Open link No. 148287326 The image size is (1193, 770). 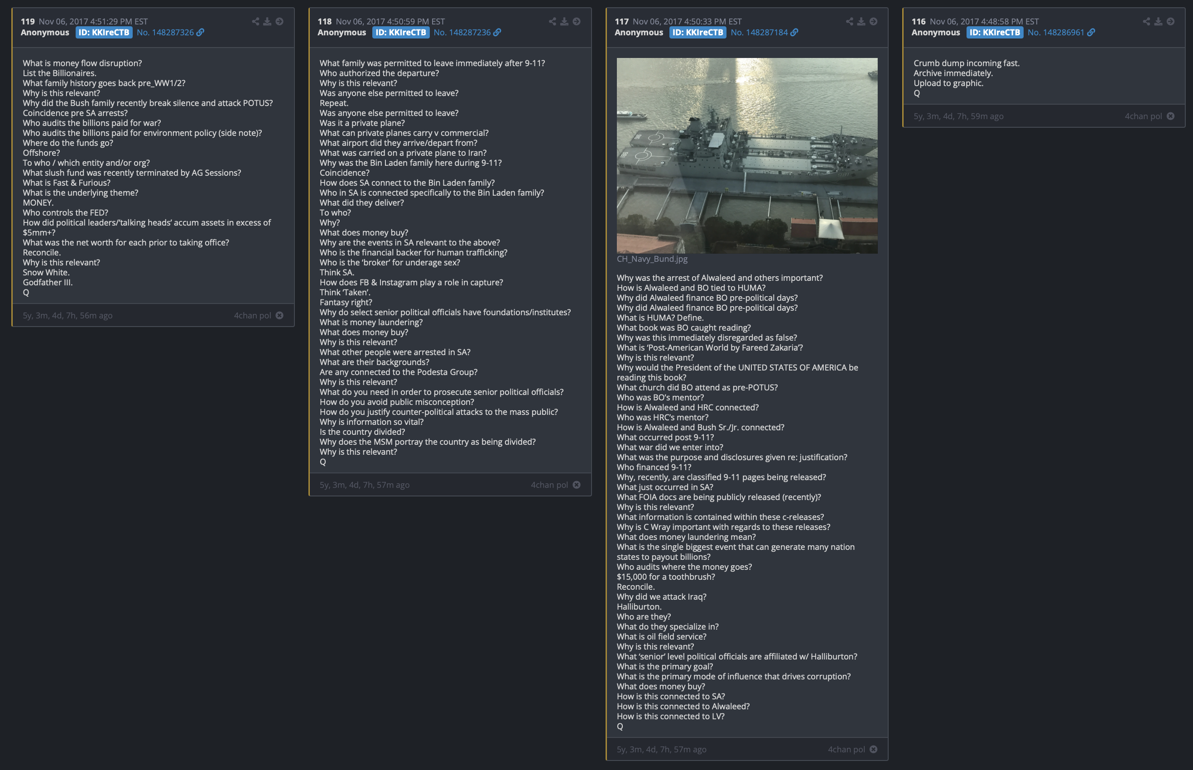pyautogui.click(x=170, y=33)
